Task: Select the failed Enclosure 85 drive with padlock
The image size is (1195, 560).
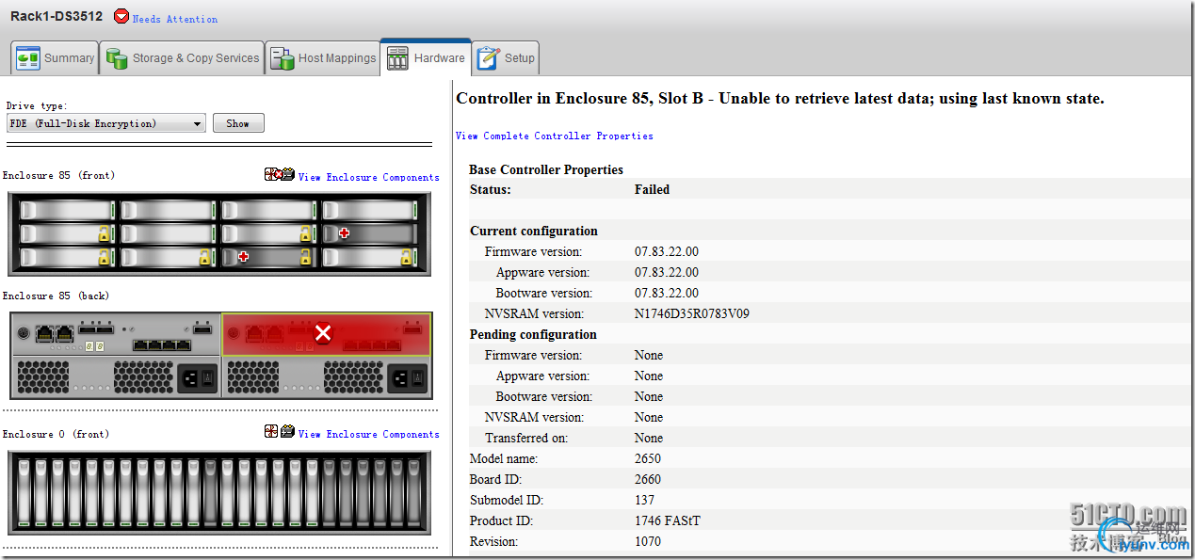Action: 267,257
